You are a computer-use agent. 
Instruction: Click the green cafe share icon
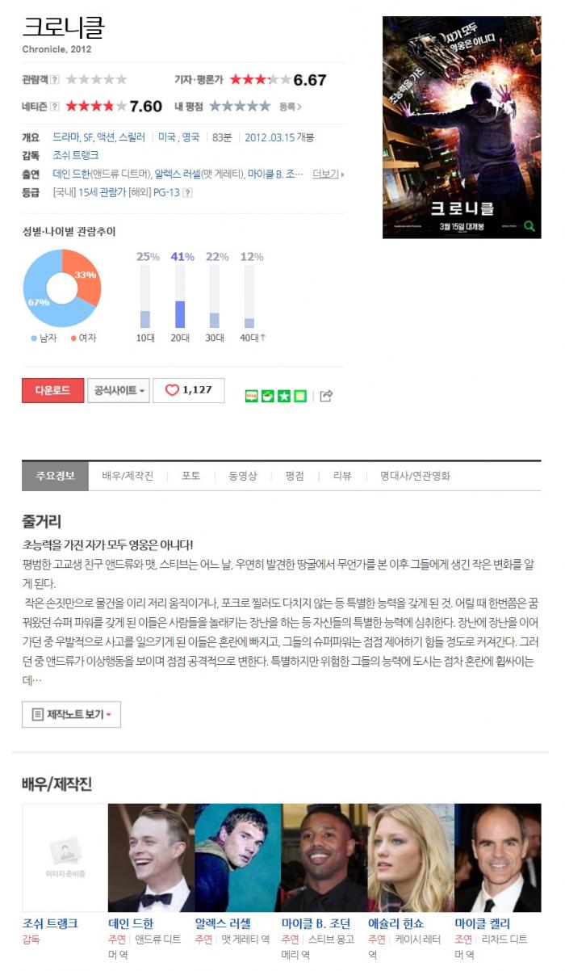[267, 396]
